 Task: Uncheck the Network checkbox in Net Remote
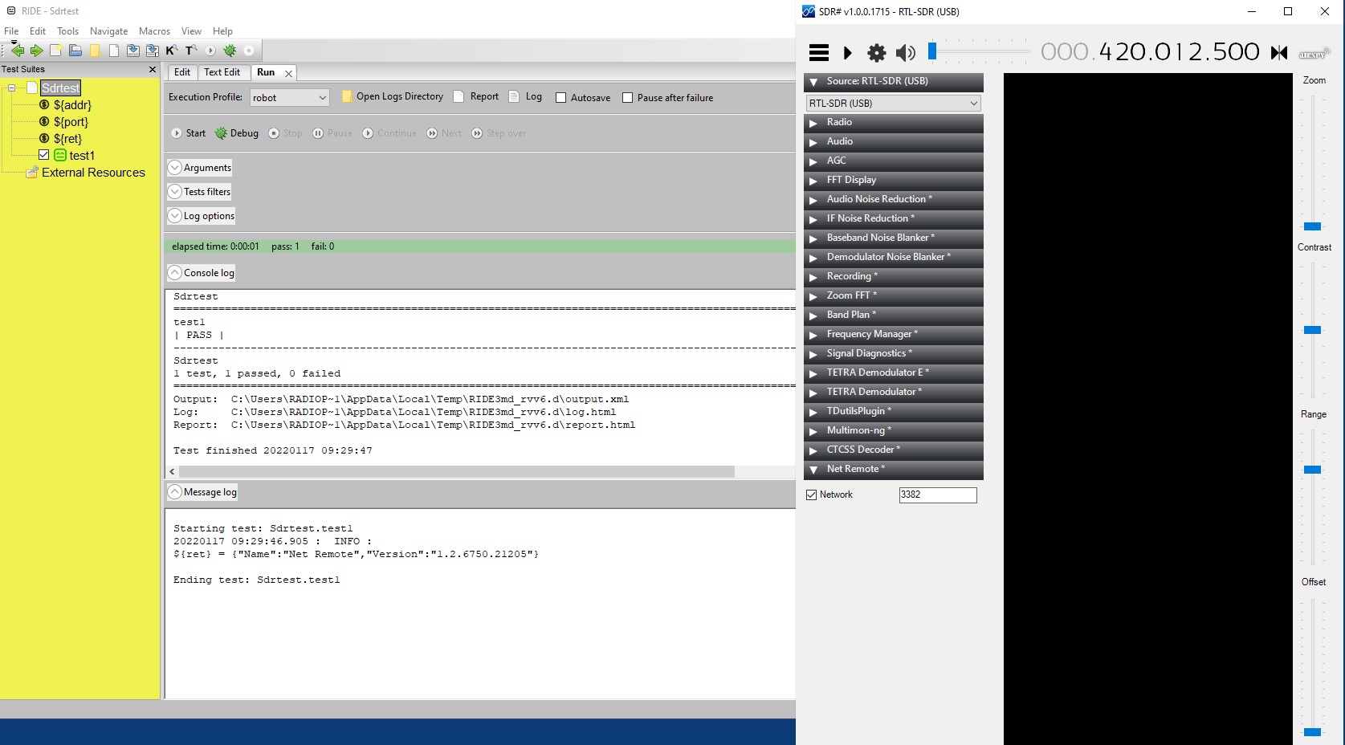click(x=812, y=495)
